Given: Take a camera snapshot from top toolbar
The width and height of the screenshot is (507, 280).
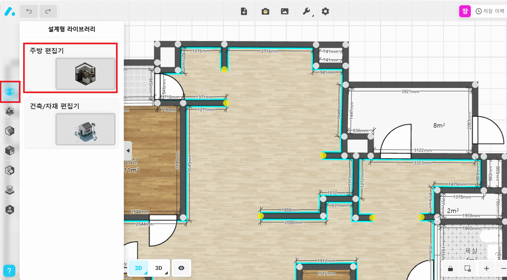Looking at the screenshot, I should click(266, 11).
